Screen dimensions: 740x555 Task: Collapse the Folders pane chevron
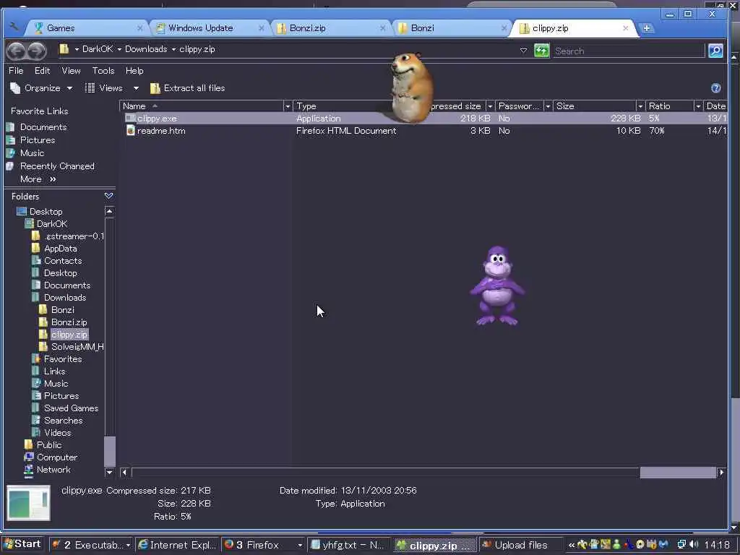(108, 196)
